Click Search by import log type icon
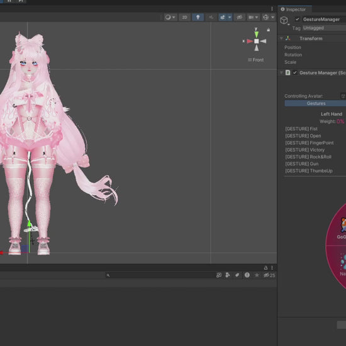Image resolution: width=346 pixels, height=346 pixels. pos(247,275)
